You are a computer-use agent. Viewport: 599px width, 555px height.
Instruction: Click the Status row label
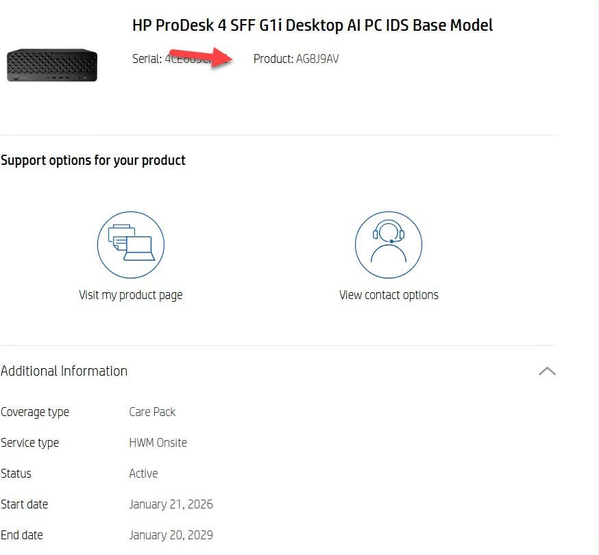pos(16,474)
